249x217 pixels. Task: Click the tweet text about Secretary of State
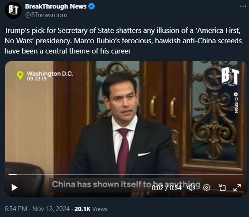pyautogui.click(x=123, y=41)
